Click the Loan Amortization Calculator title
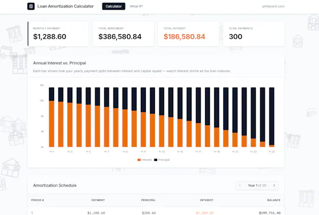Viewport: 319px width, 215px height. click(x=66, y=6)
